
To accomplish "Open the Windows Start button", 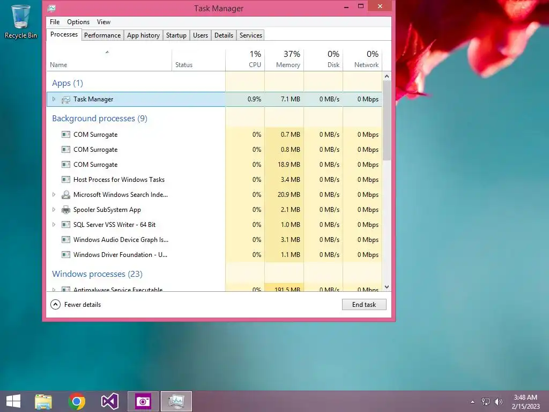I will click(x=13, y=401).
